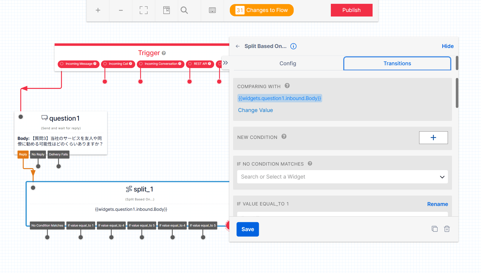481x273 pixels.
Task: Show keyboard shortcuts icon
Action: click(212, 10)
